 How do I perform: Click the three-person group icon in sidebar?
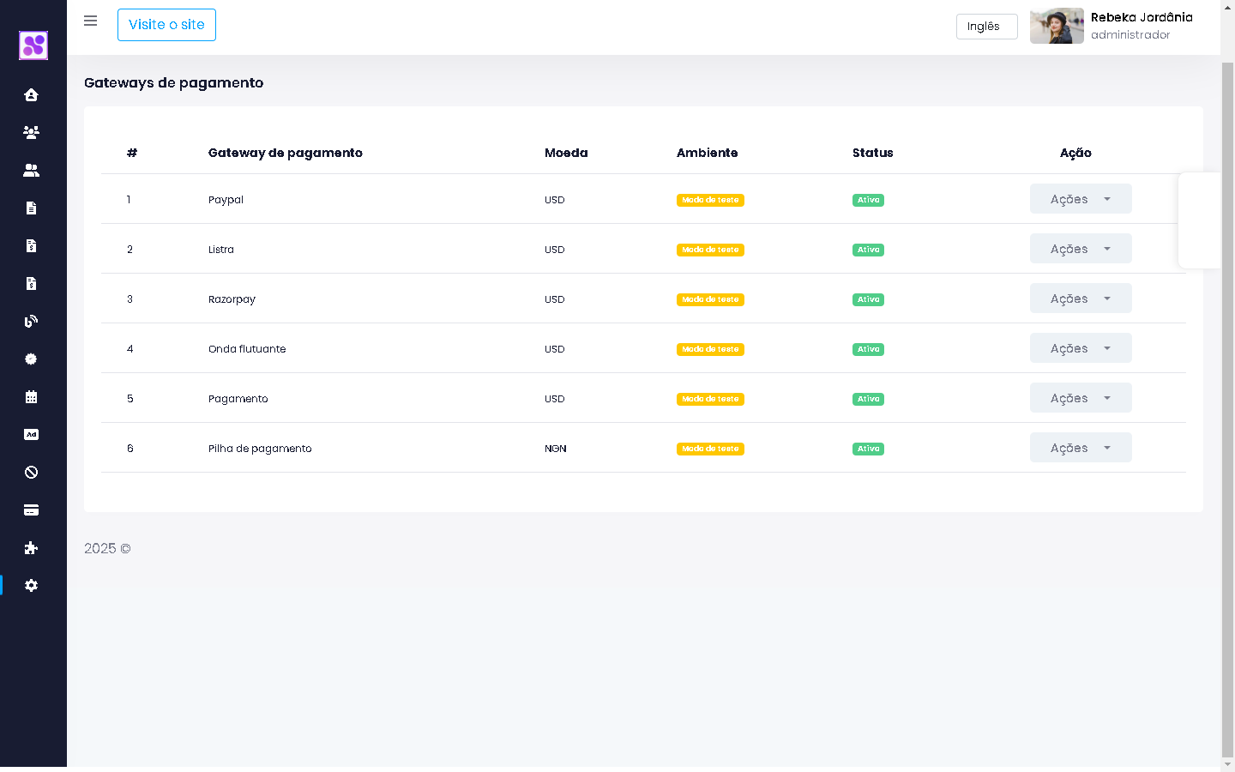click(32, 133)
